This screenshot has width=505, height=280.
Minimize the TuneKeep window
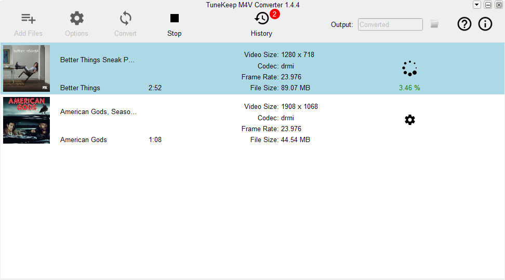[488, 5]
